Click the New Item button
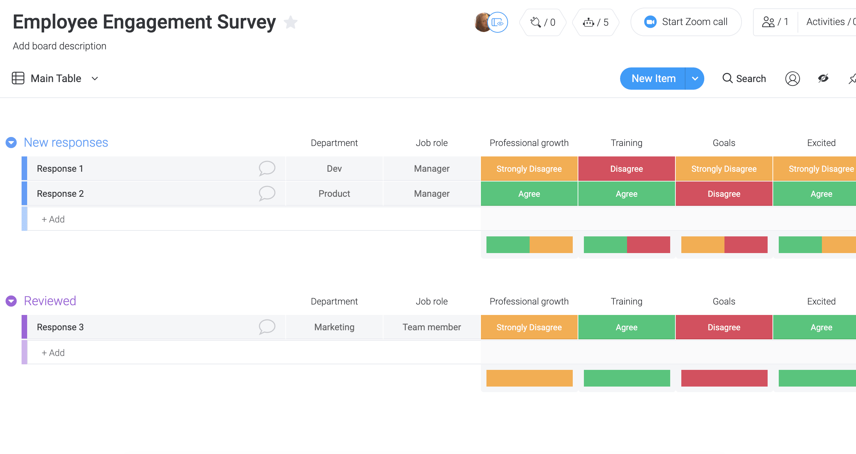 (x=653, y=79)
